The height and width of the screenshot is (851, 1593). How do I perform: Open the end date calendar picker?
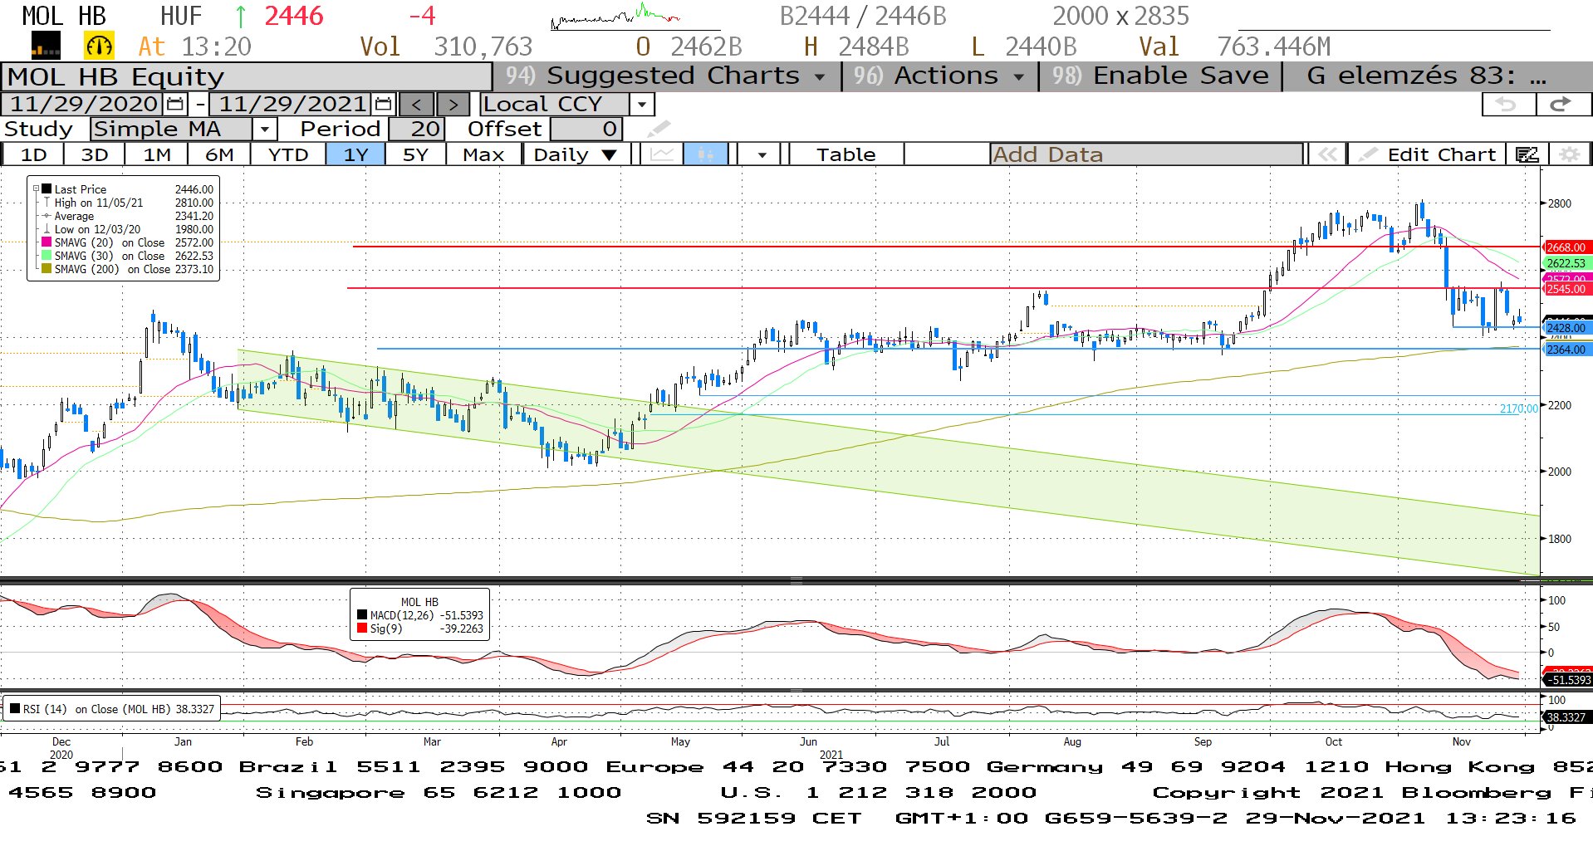[x=383, y=104]
